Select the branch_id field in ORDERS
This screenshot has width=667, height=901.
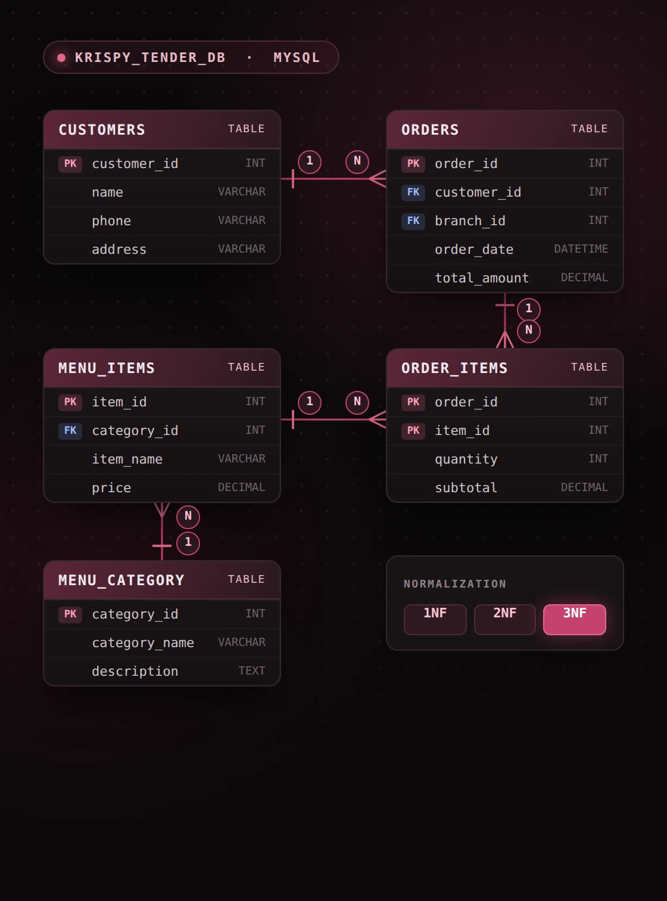tap(505, 220)
